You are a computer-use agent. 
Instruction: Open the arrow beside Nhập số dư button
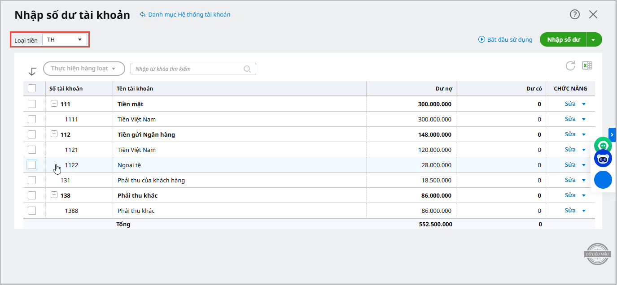(594, 40)
